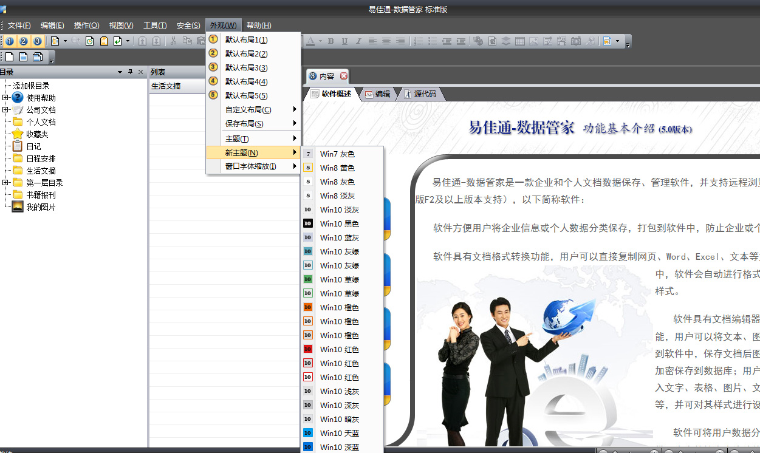Open the 工具(T) menu in menu bar
This screenshot has width=760, height=453.
point(154,26)
